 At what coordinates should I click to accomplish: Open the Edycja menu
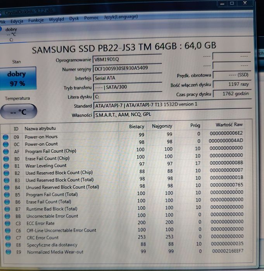coord(17,21)
